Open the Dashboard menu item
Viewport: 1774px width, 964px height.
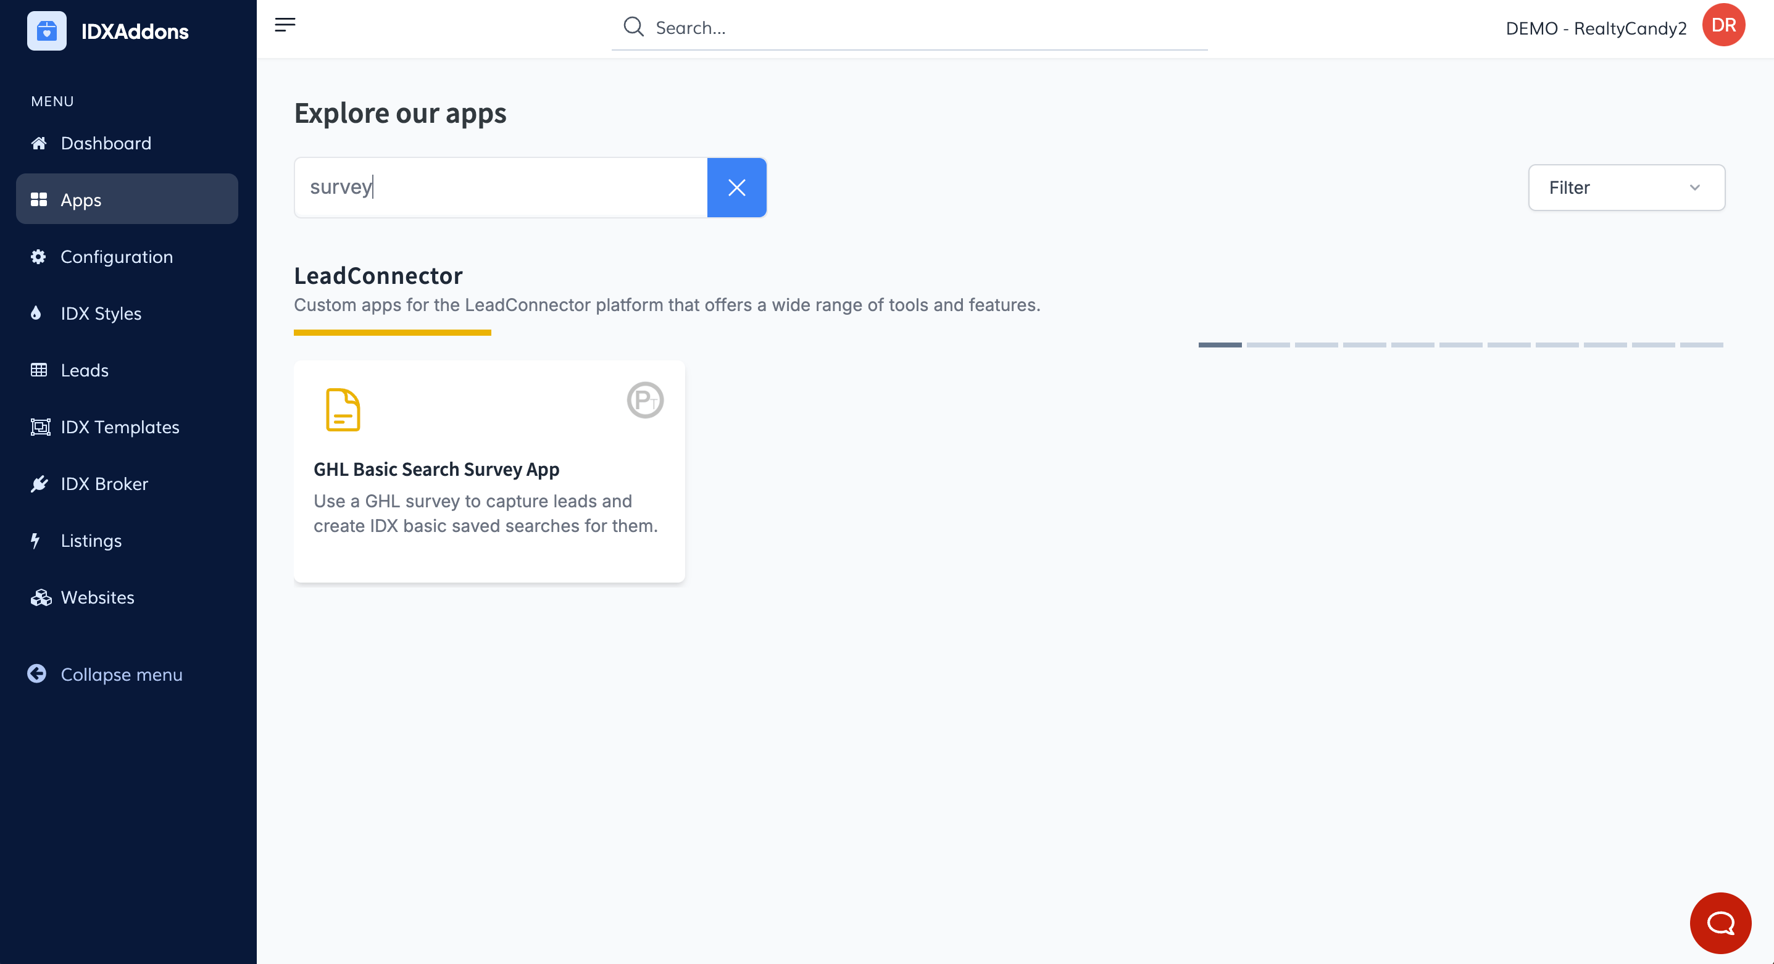pos(106,143)
